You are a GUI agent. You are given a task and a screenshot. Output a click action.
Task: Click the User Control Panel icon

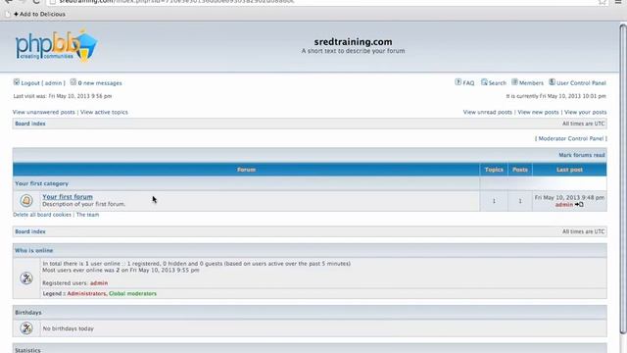(552, 82)
